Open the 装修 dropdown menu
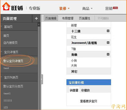The height and width of the screenshot is (110, 127). [64, 8]
